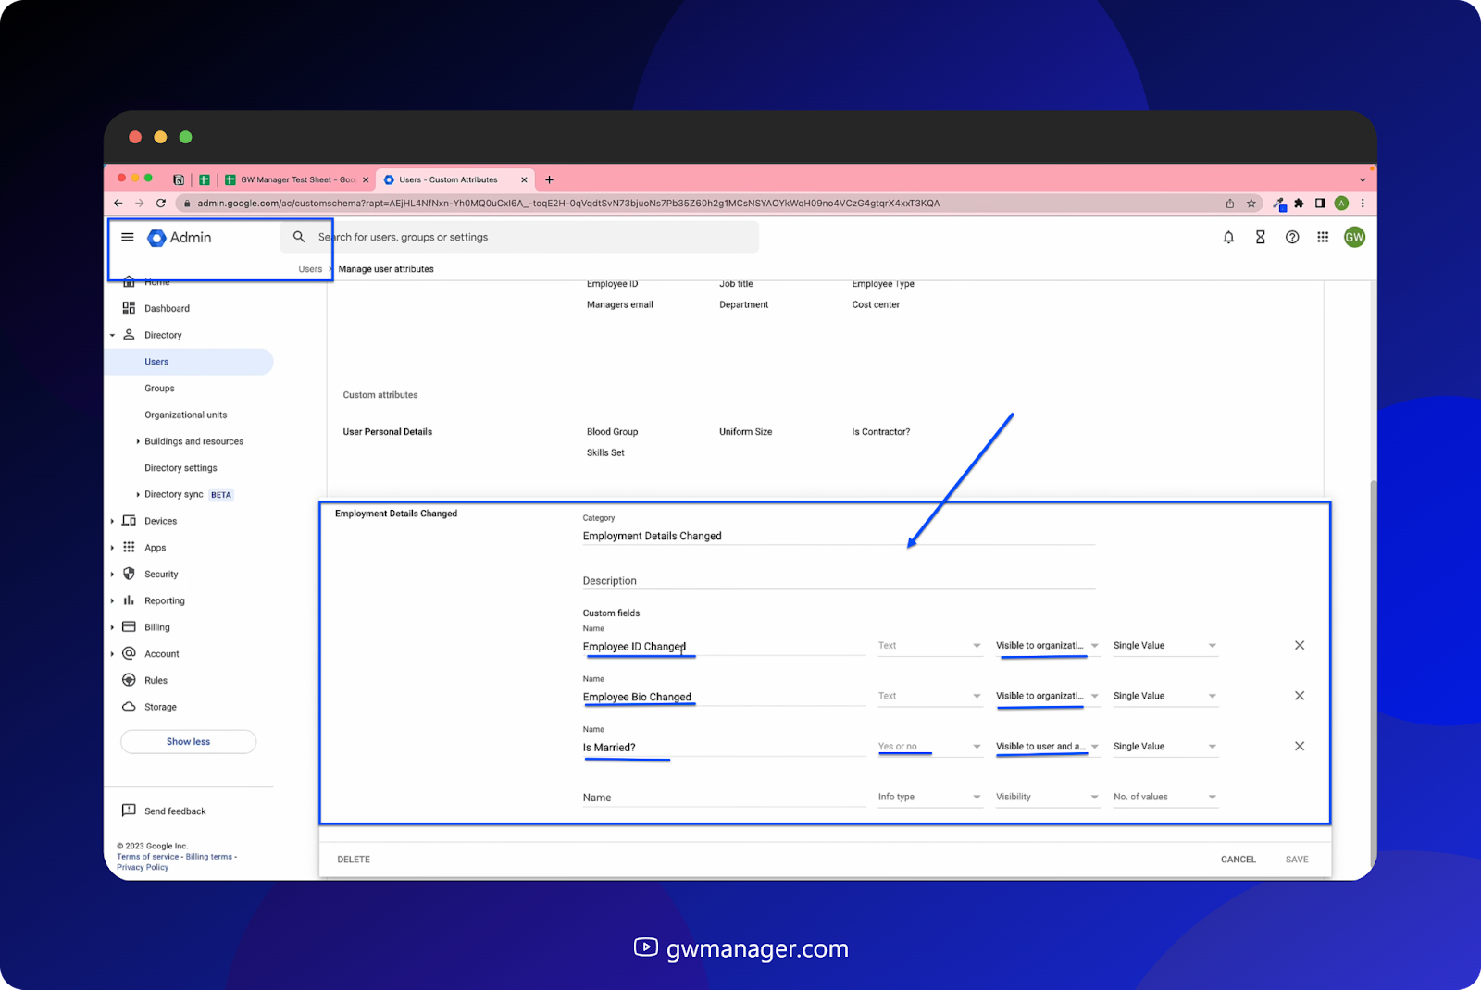1481x990 pixels.
Task: Open the tasks hourglass icon
Action: point(1260,237)
